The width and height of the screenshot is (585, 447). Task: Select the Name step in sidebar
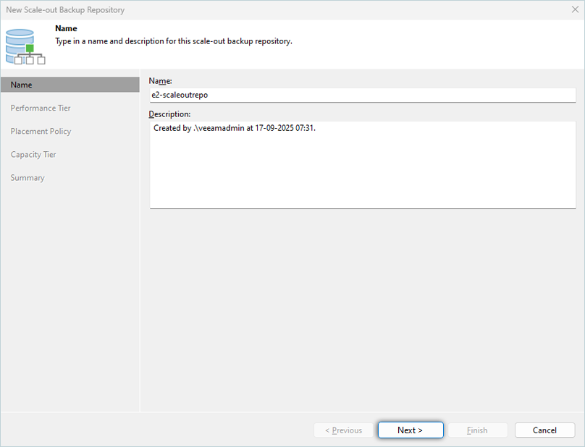click(70, 85)
